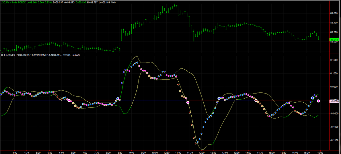Select the large white marker near 11:30
This screenshot has width=341, height=154.
pyautogui.click(x=188, y=102)
